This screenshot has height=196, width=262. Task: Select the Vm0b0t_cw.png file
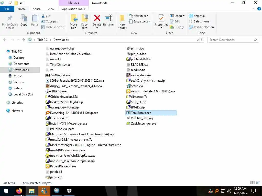coord(140,118)
